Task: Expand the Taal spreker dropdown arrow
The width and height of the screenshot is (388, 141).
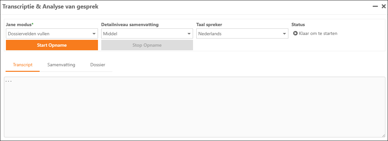Action: pos(284,34)
